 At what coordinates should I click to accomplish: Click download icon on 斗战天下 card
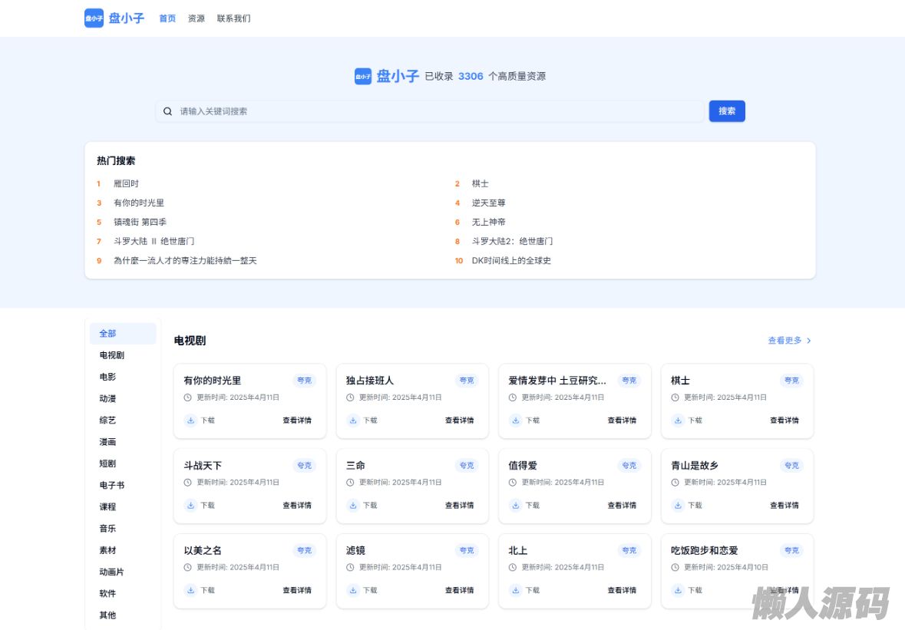190,506
